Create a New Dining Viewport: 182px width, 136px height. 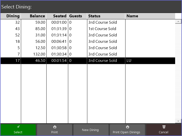click(90, 130)
